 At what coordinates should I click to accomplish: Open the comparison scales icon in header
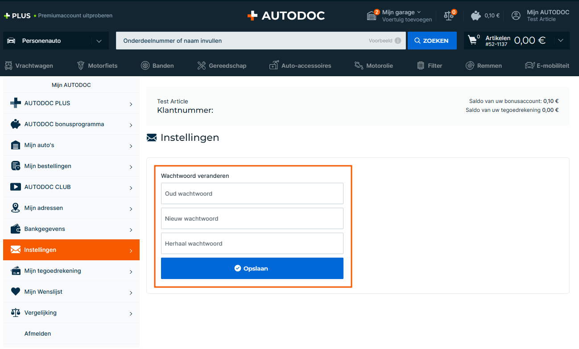pos(449,16)
